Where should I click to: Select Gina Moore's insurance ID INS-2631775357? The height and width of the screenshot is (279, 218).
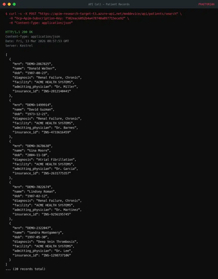click(x=56, y=173)
